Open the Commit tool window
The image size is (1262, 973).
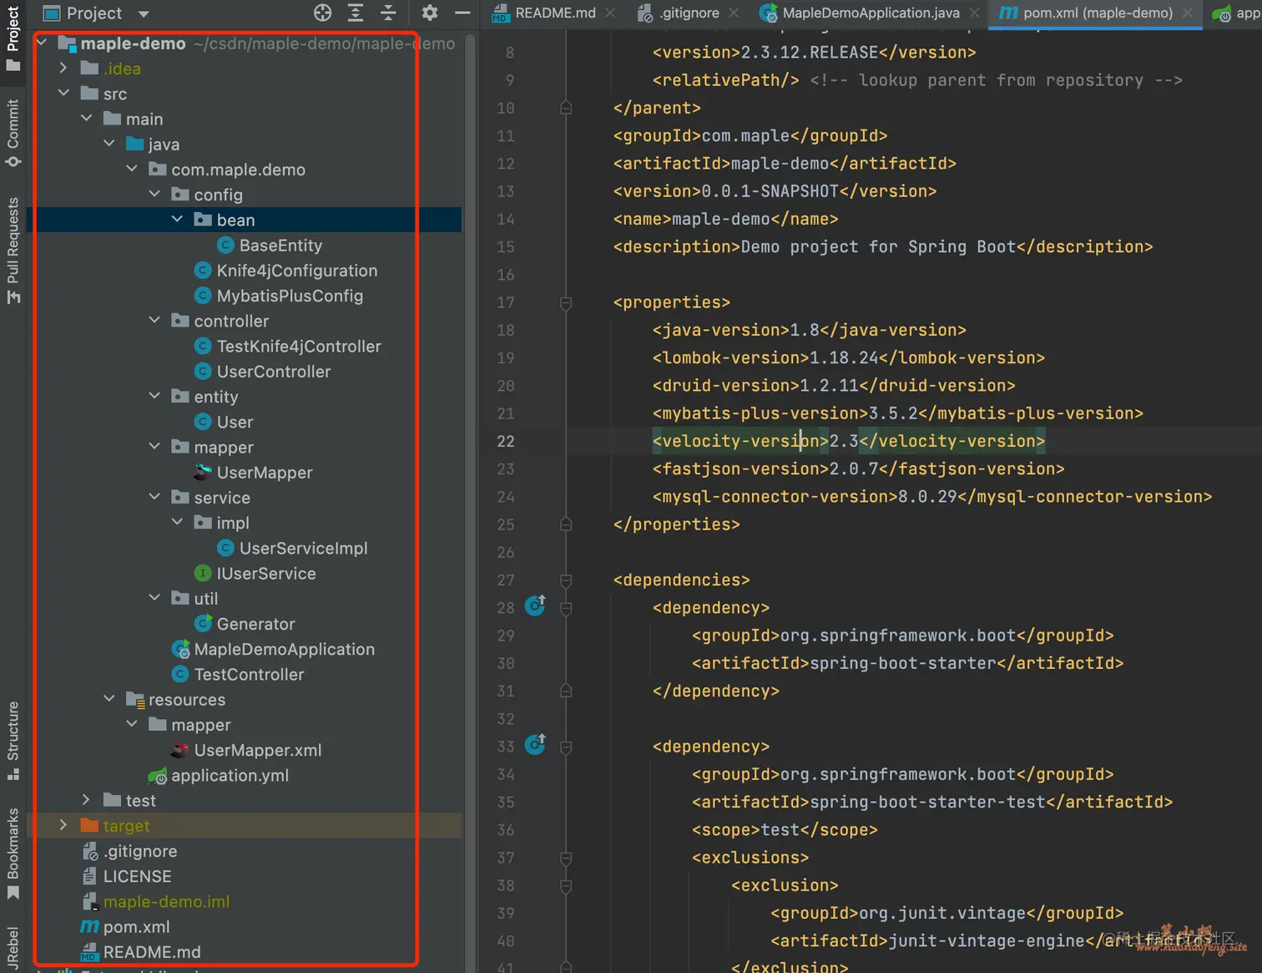pos(13,134)
